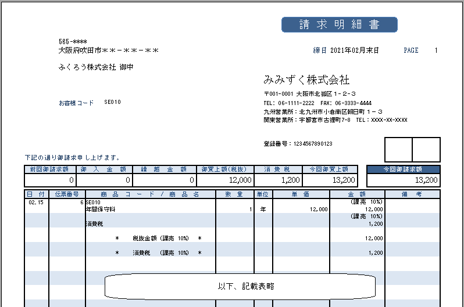Click the ＊ 税抜金額 (課売 10%) ＊ subtotal label
Screen dimensions: 464x307
158,238
